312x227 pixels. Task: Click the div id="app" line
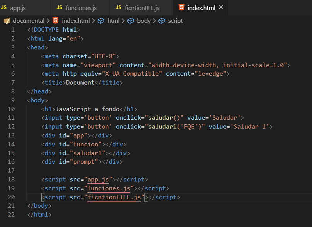77,135
